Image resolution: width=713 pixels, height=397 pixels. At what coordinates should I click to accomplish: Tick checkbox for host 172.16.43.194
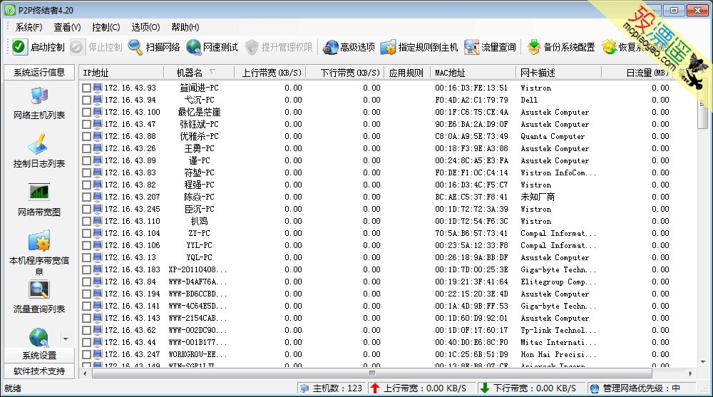(x=86, y=294)
